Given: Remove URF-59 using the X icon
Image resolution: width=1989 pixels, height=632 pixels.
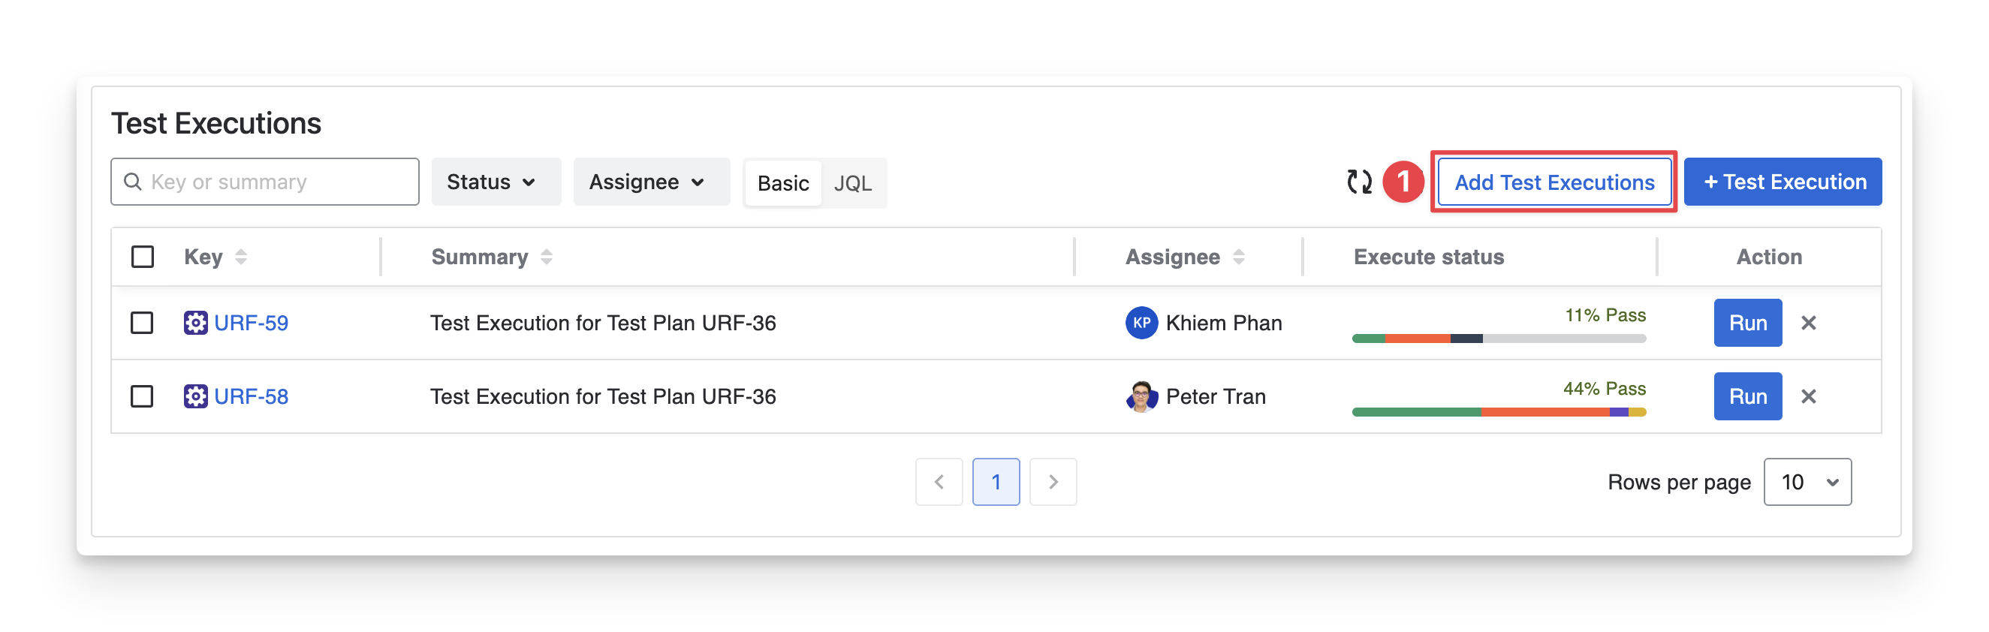Looking at the screenshot, I should (1808, 323).
